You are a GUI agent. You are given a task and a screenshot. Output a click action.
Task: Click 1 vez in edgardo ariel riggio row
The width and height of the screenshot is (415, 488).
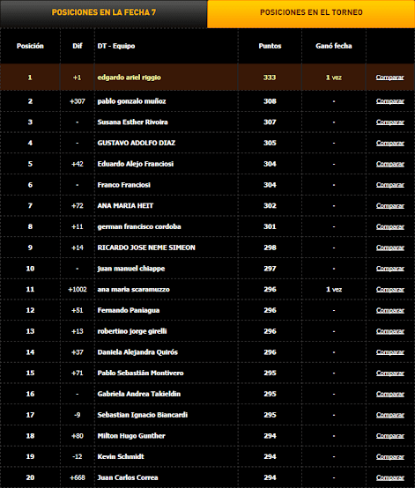(334, 78)
